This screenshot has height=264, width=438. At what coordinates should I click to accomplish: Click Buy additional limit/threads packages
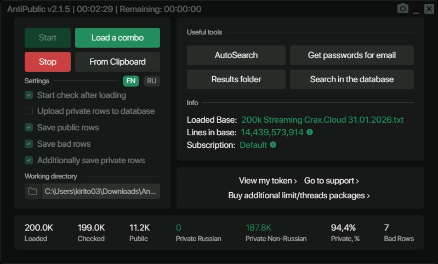tap(299, 196)
